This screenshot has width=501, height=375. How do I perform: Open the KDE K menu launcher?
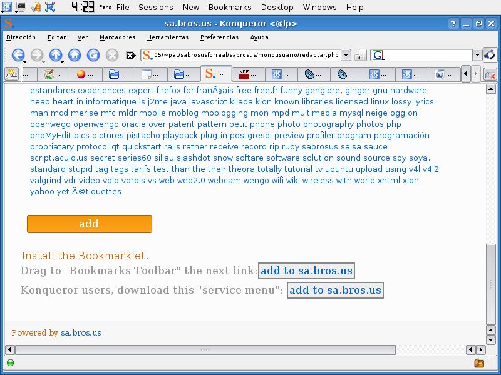(6, 7)
